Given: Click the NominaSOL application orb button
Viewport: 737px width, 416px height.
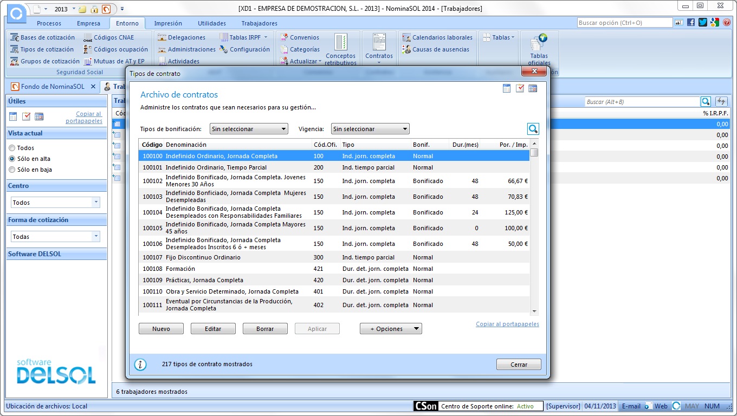Looking at the screenshot, I should tap(17, 14).
